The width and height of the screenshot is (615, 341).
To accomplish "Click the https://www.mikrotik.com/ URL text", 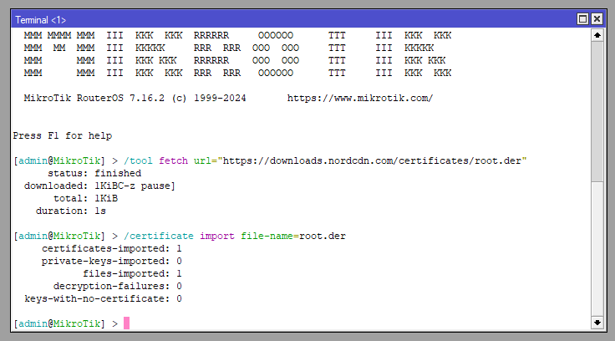I will (359, 98).
